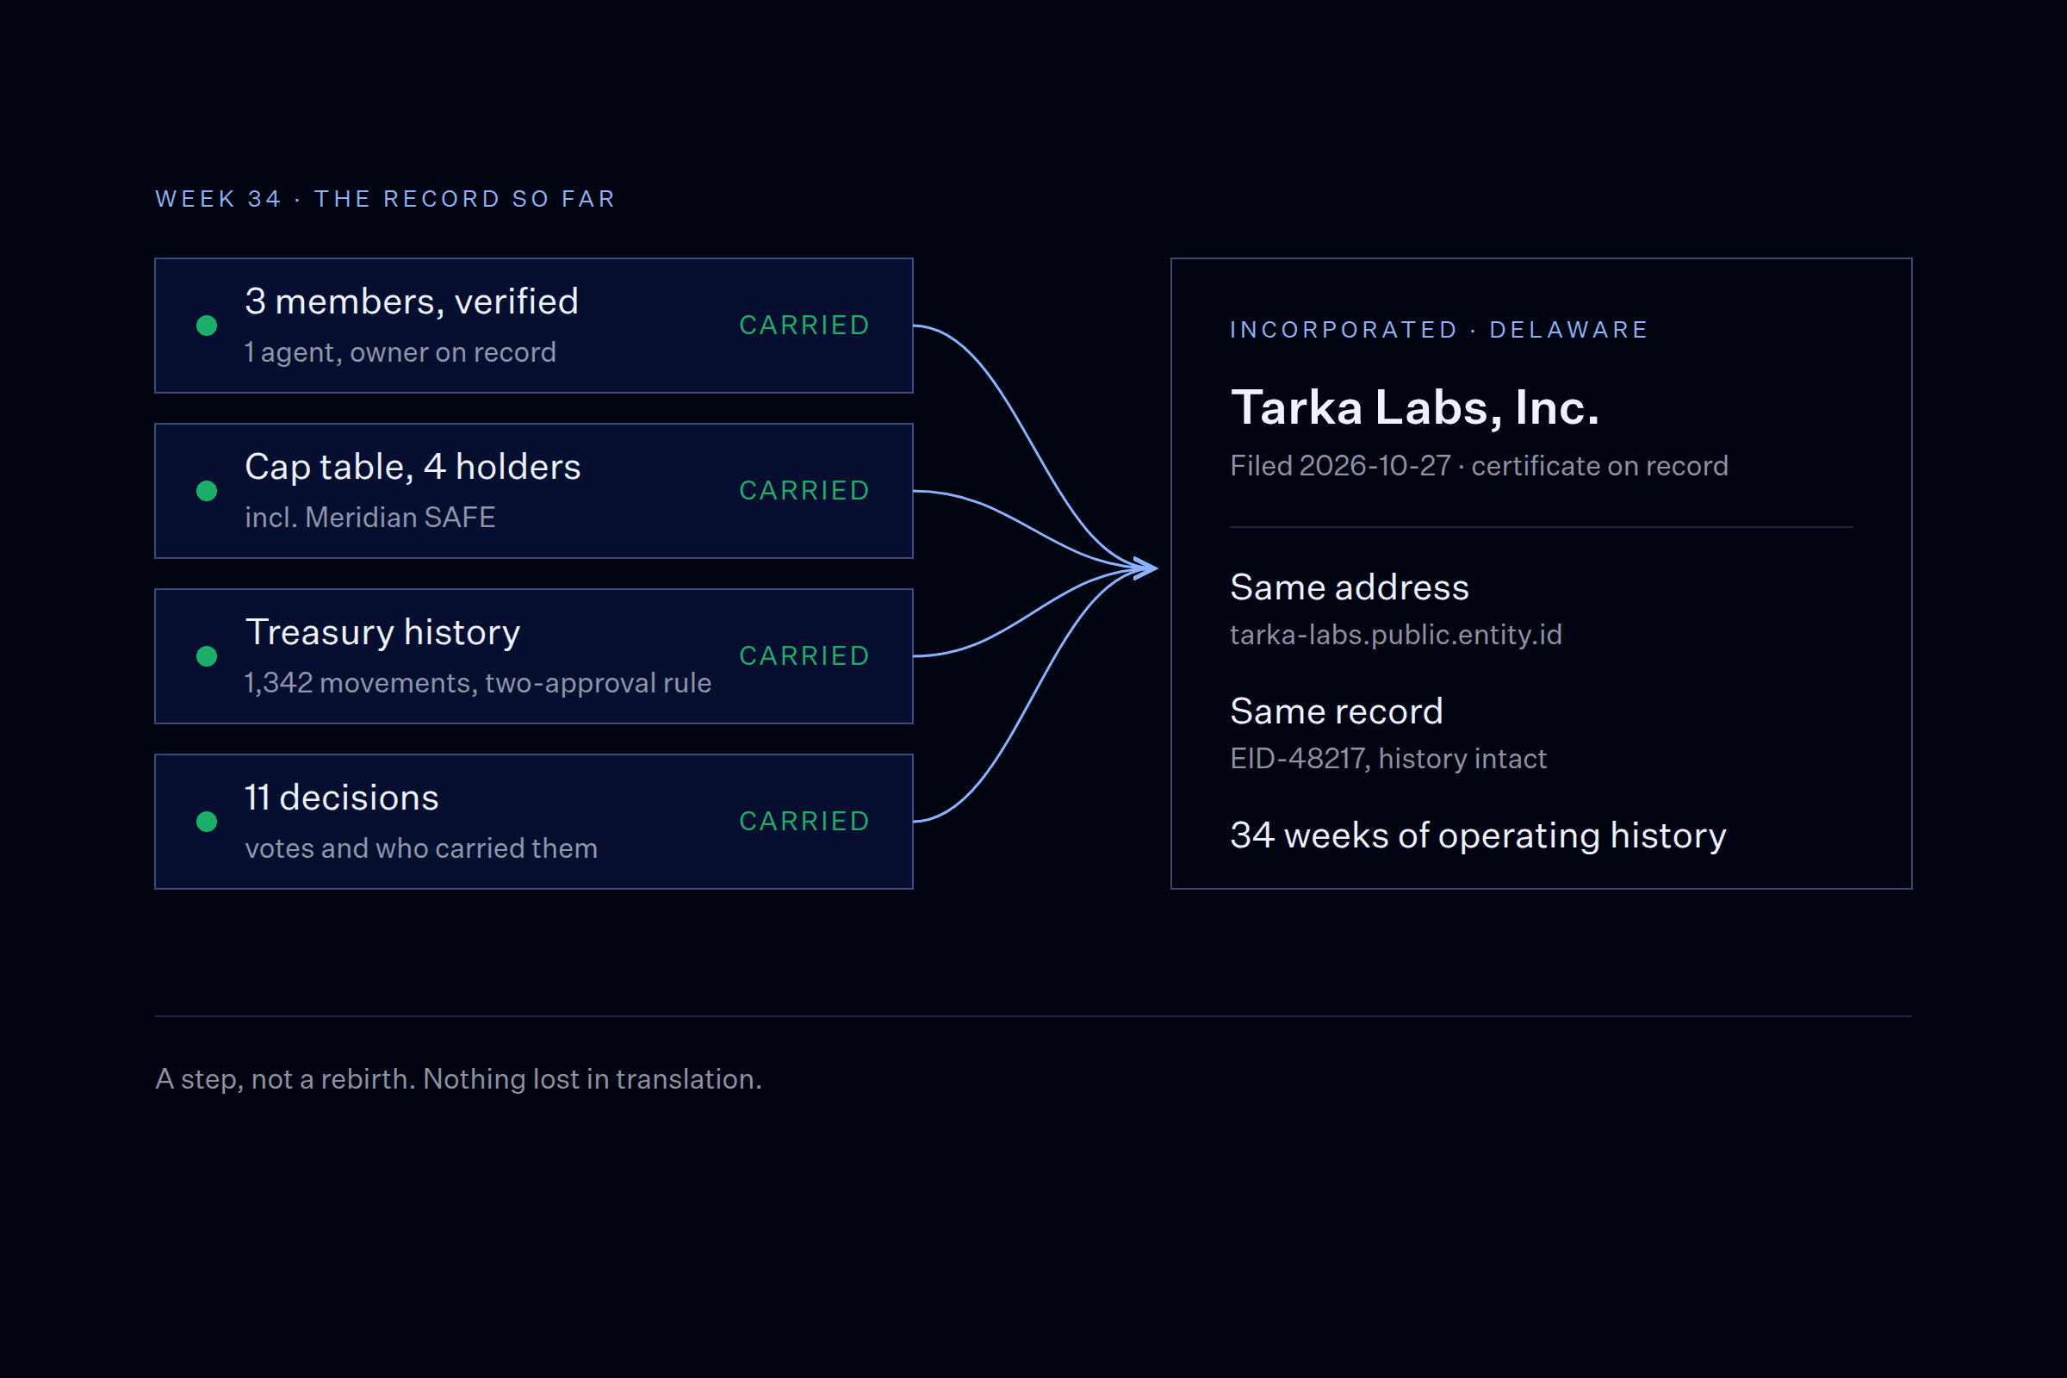This screenshot has height=1378, width=2067.
Task: Click 'Filed 2026-10-27 · certificate on record'
Action: [1479, 466]
